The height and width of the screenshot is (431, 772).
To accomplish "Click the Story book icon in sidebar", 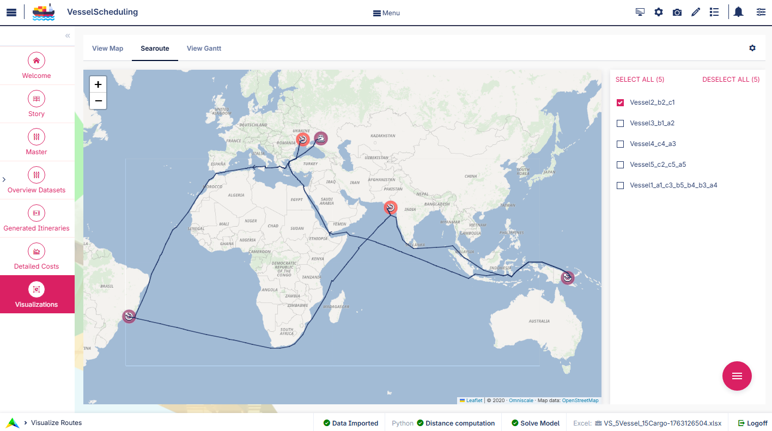I will click(x=37, y=99).
